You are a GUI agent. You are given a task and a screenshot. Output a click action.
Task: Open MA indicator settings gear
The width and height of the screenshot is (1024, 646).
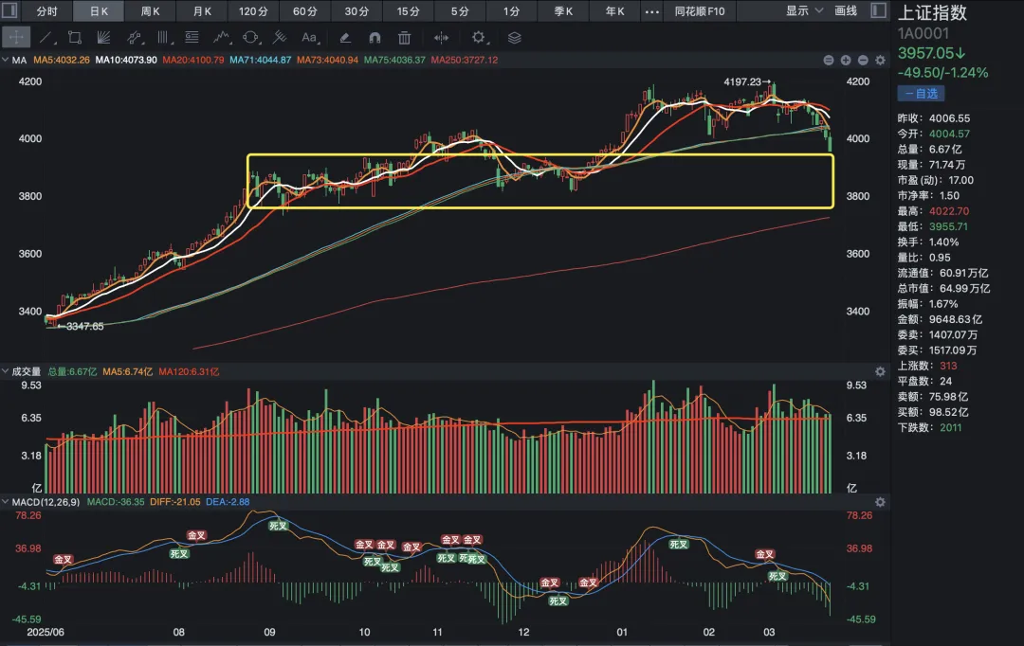click(x=880, y=60)
